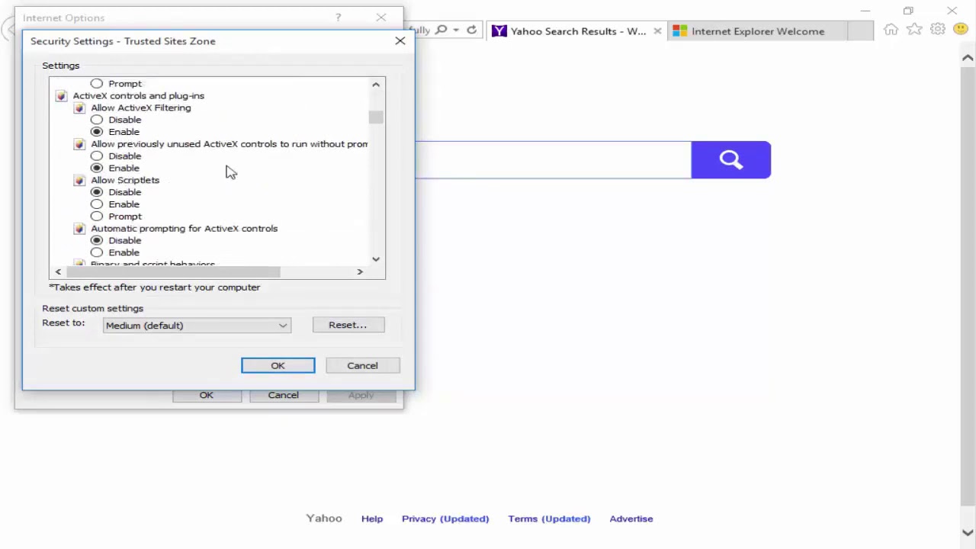Click the ActiveX controls and plug-ins icon
The height and width of the screenshot is (549, 976).
pyautogui.click(x=61, y=96)
